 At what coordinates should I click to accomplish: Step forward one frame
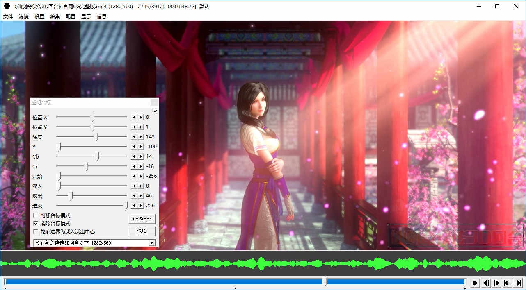click(x=497, y=283)
